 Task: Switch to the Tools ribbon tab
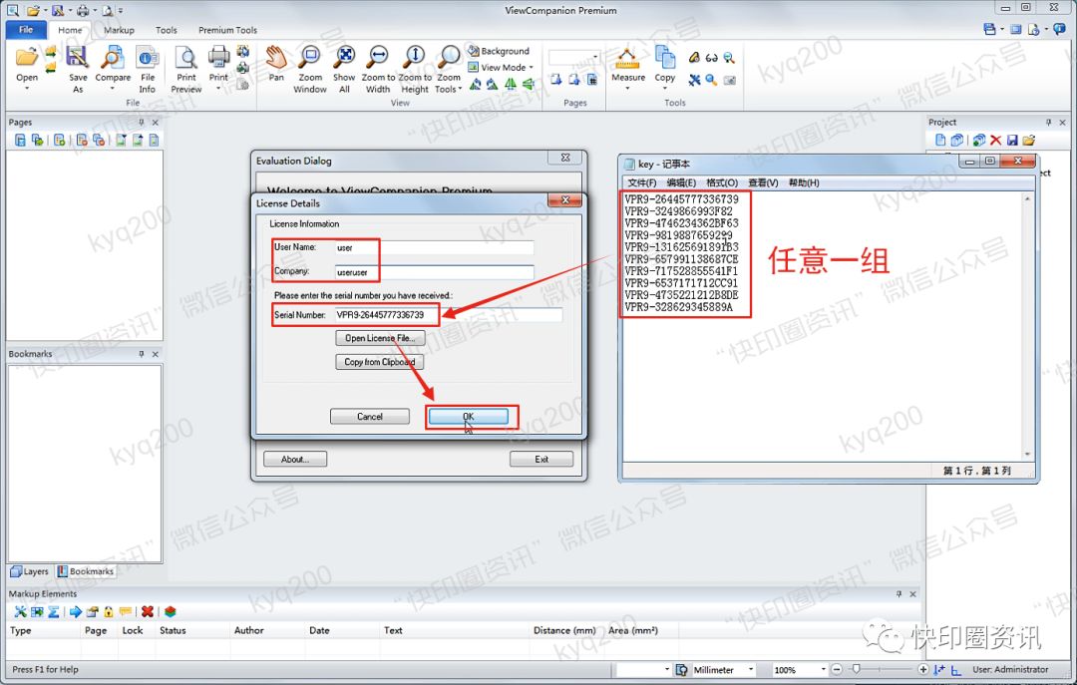[167, 30]
